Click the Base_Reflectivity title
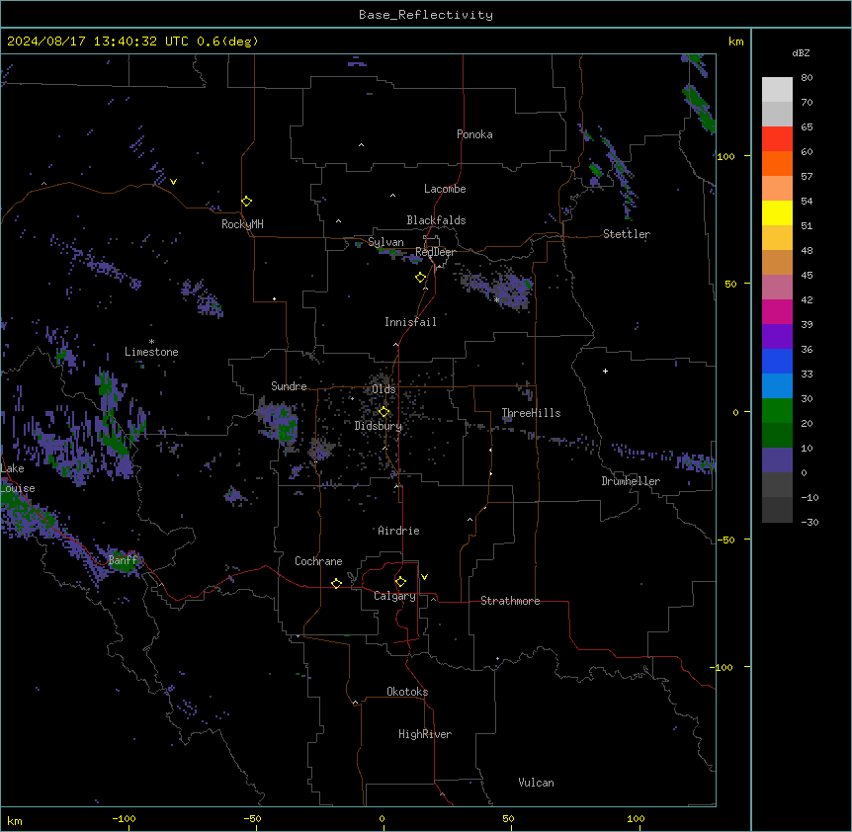This screenshot has width=852, height=832. tap(426, 15)
